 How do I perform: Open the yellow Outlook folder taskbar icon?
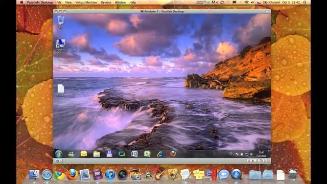pos(84,154)
